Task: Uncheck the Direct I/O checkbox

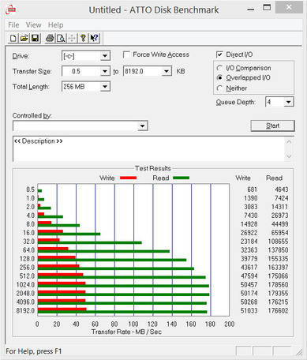Action: pos(219,54)
